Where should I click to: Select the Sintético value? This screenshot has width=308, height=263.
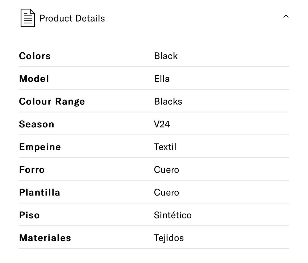[x=173, y=215]
